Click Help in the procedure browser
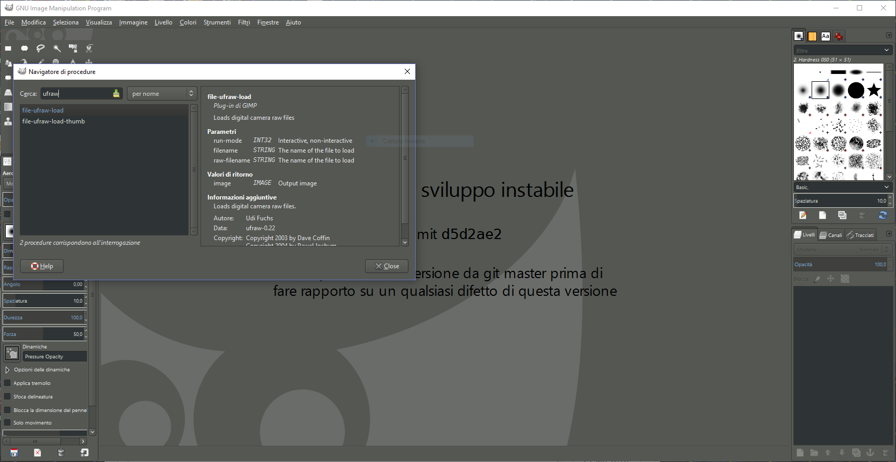The height and width of the screenshot is (462, 896). click(x=42, y=266)
